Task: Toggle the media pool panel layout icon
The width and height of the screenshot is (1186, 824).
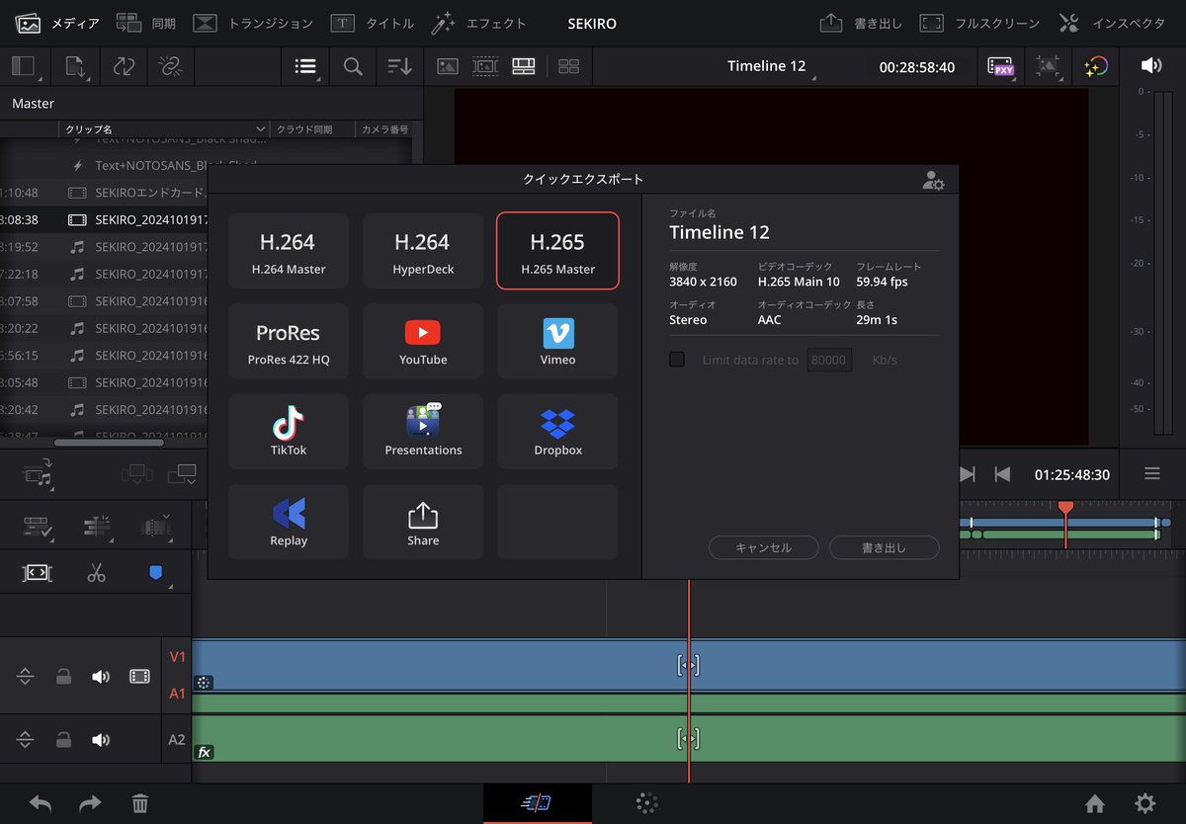Action: 23,66
